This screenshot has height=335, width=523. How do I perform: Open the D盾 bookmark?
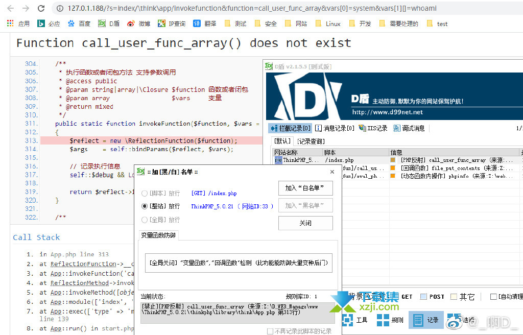[x=109, y=23]
